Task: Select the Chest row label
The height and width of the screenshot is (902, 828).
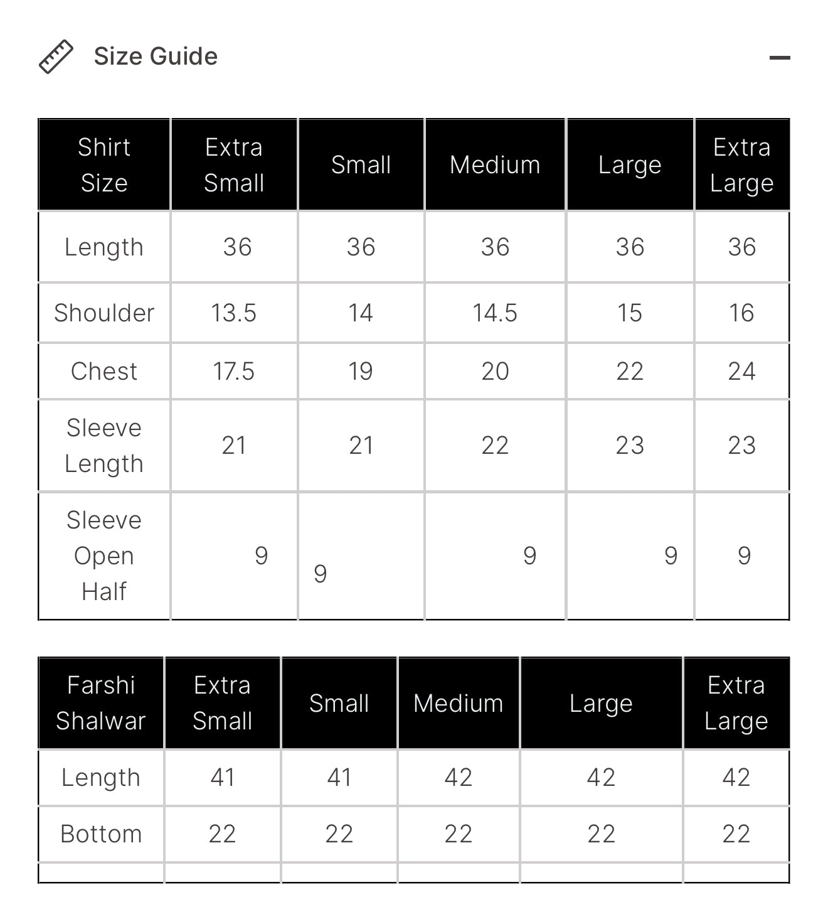Action: point(104,371)
